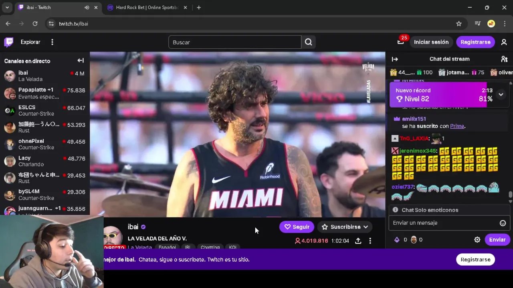The height and width of the screenshot is (288, 513).
Task: Click the ibai channel name heading
Action: [x=133, y=227]
